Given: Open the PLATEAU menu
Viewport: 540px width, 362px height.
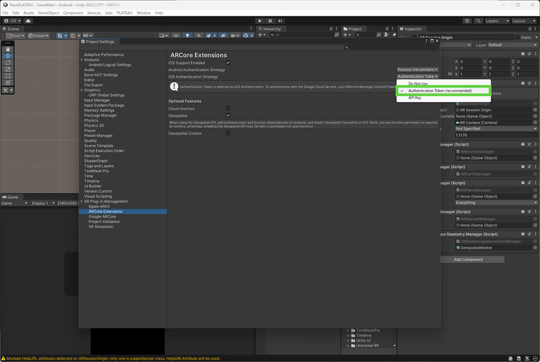Looking at the screenshot, I should 125,13.
